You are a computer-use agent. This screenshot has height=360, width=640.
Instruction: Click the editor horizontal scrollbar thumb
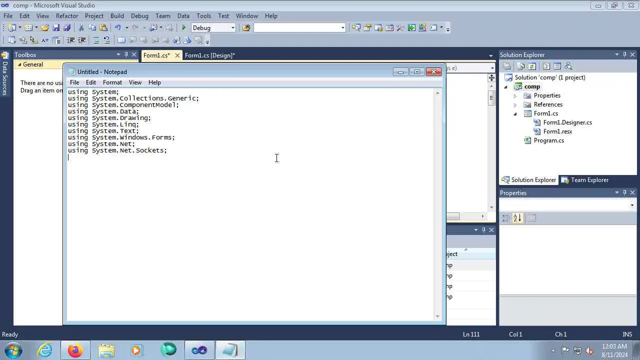[452, 216]
